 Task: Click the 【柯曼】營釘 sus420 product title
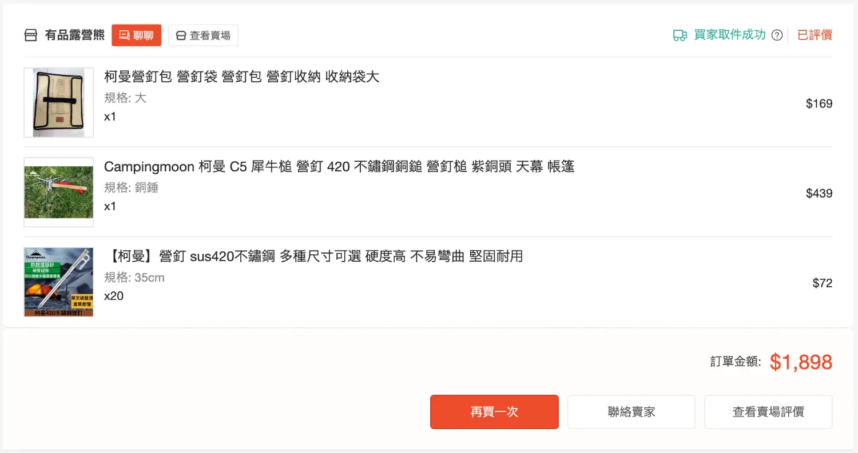313,256
